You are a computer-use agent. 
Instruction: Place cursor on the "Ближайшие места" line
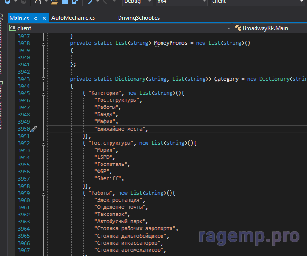[121, 129]
